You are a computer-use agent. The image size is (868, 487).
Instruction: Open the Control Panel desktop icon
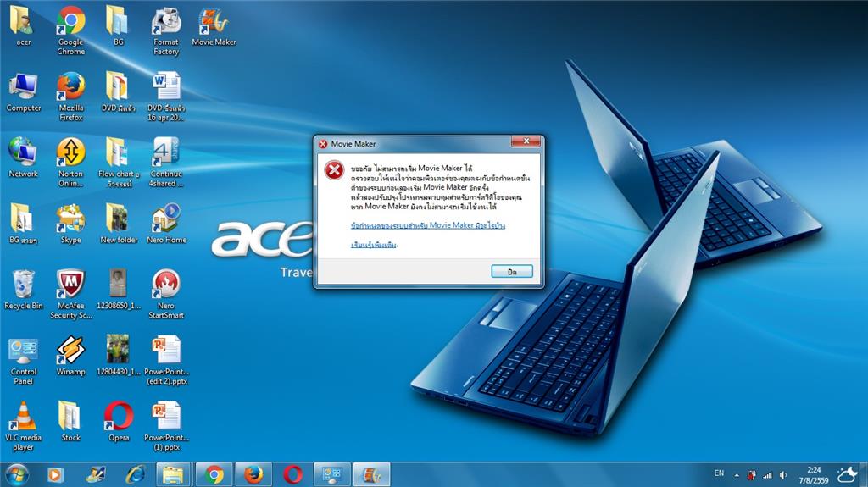click(x=23, y=360)
